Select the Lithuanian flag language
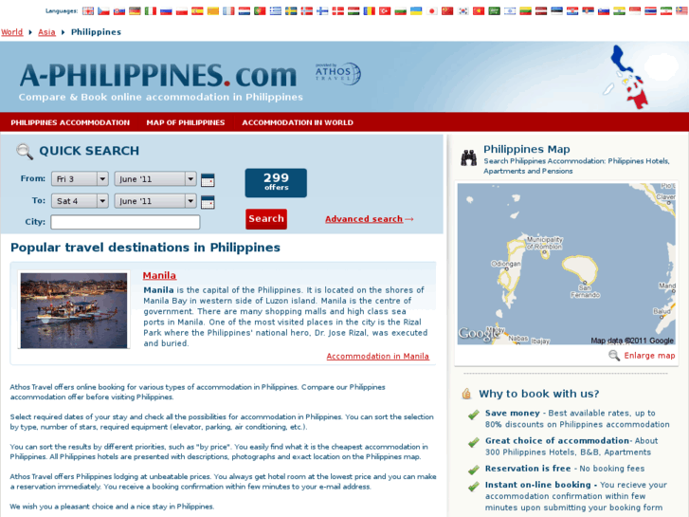Image resolution: width=689 pixels, height=517 pixels. [x=526, y=11]
